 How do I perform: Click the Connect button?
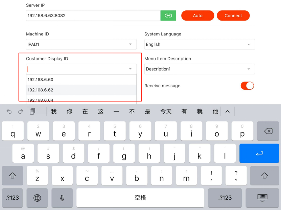pos(233,16)
